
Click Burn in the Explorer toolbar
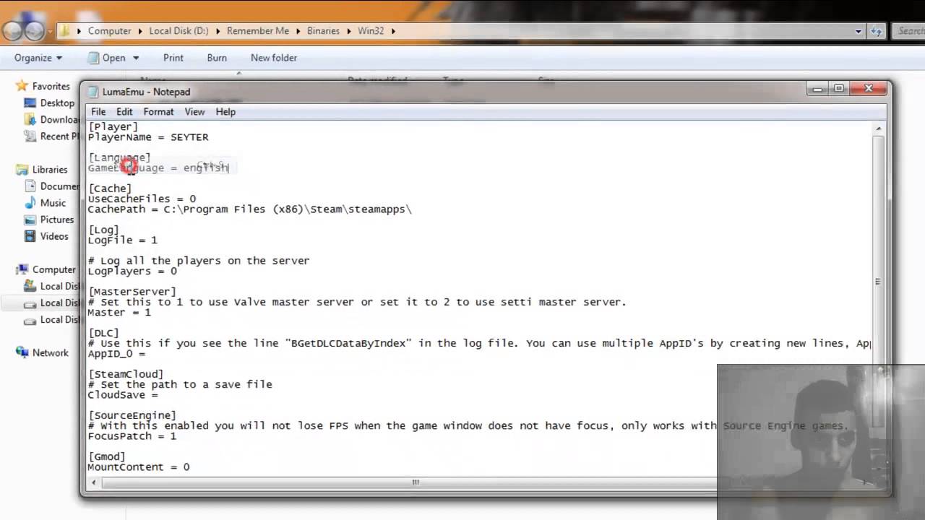(x=217, y=58)
